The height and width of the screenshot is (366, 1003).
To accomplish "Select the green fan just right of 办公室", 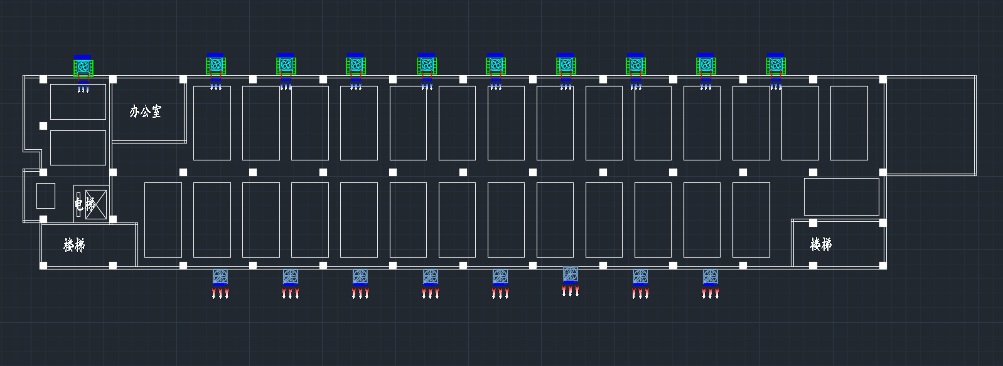I will point(215,65).
